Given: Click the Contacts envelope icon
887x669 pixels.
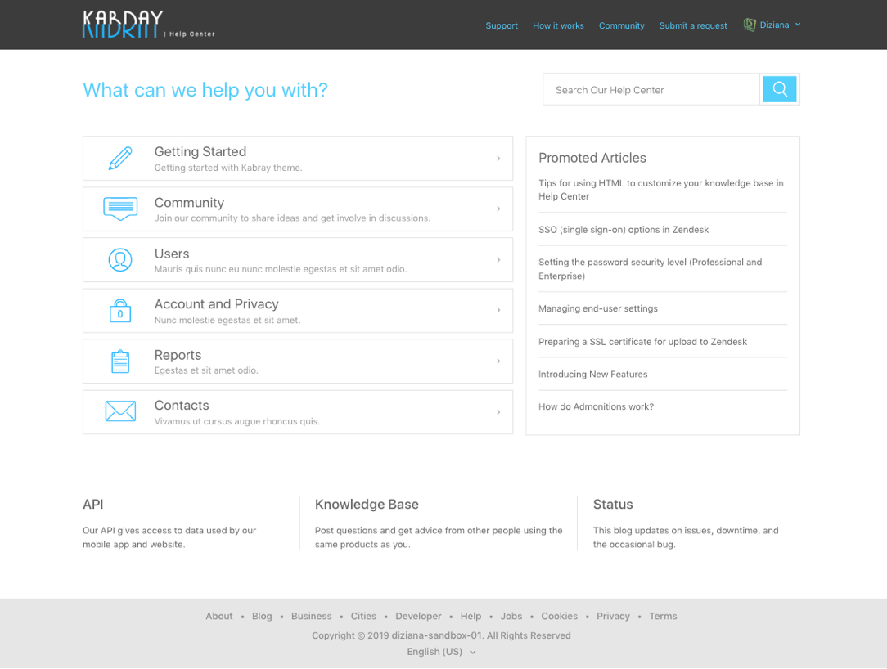Looking at the screenshot, I should pos(120,411).
